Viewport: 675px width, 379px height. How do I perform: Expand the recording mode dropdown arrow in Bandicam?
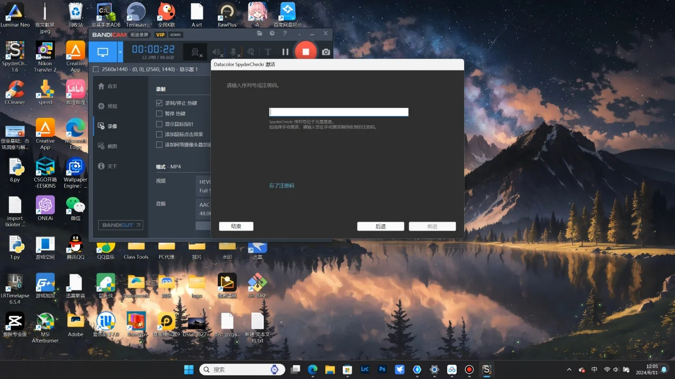pos(120,52)
